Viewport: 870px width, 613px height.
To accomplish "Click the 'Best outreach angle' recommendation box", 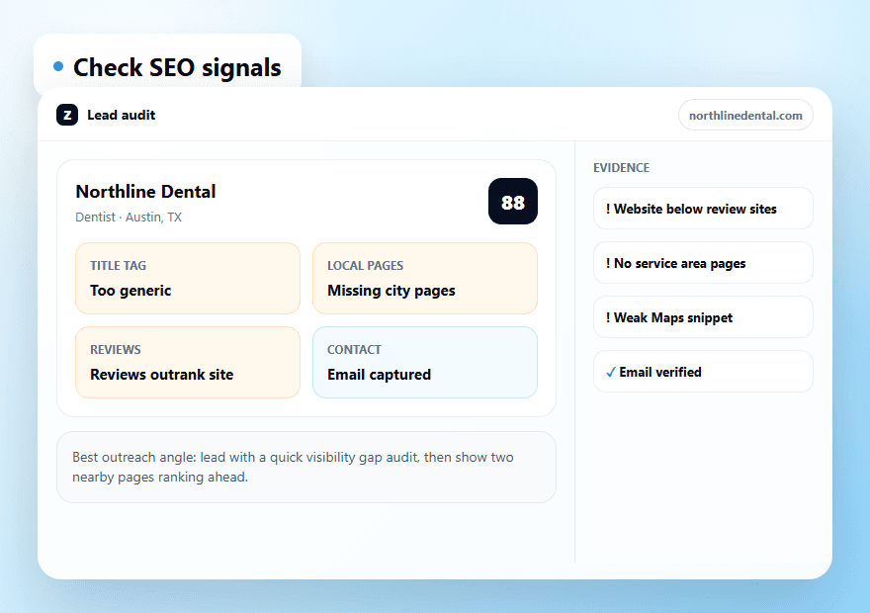I will coord(306,467).
